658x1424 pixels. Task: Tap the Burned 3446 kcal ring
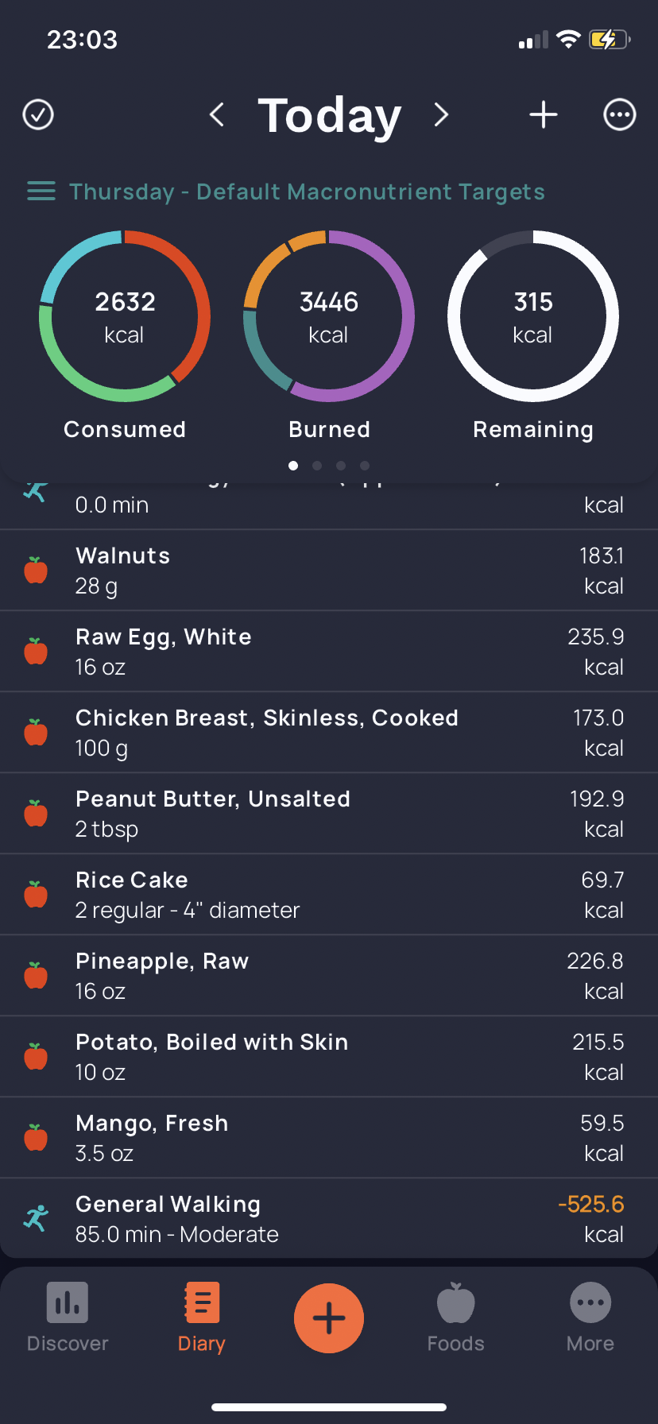pos(329,316)
